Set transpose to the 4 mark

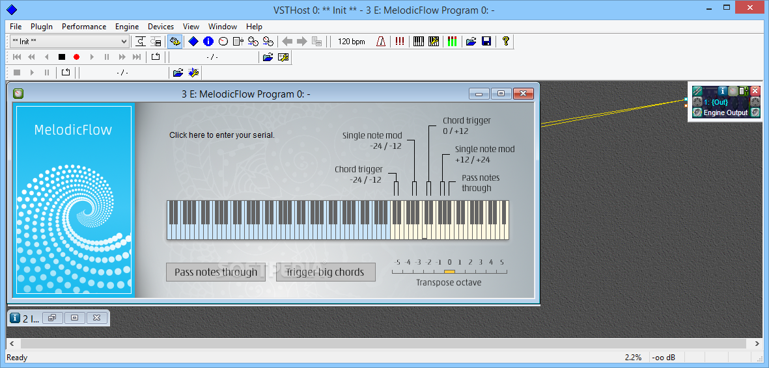point(492,262)
